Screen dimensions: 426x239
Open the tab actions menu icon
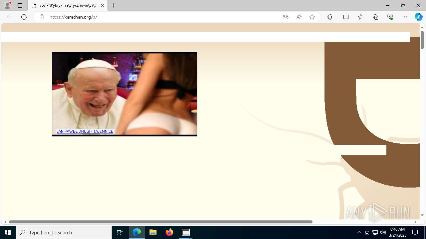pos(20,5)
